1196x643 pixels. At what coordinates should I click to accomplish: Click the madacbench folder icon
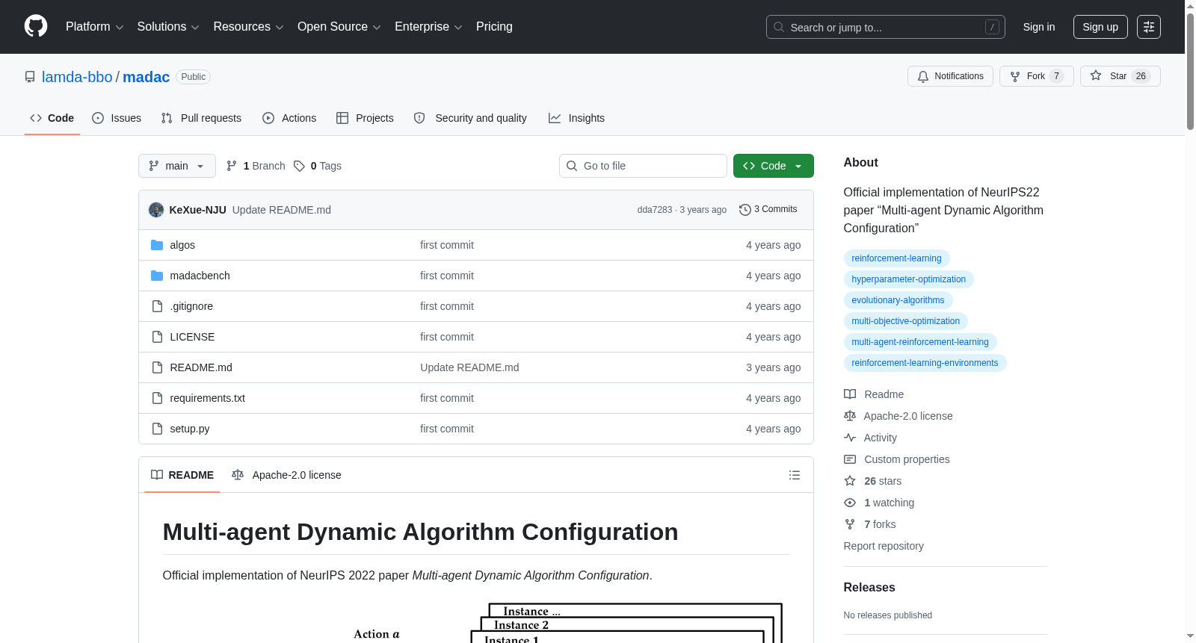click(x=157, y=276)
